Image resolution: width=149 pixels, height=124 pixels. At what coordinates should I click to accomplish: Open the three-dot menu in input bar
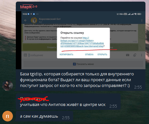pos(142,55)
